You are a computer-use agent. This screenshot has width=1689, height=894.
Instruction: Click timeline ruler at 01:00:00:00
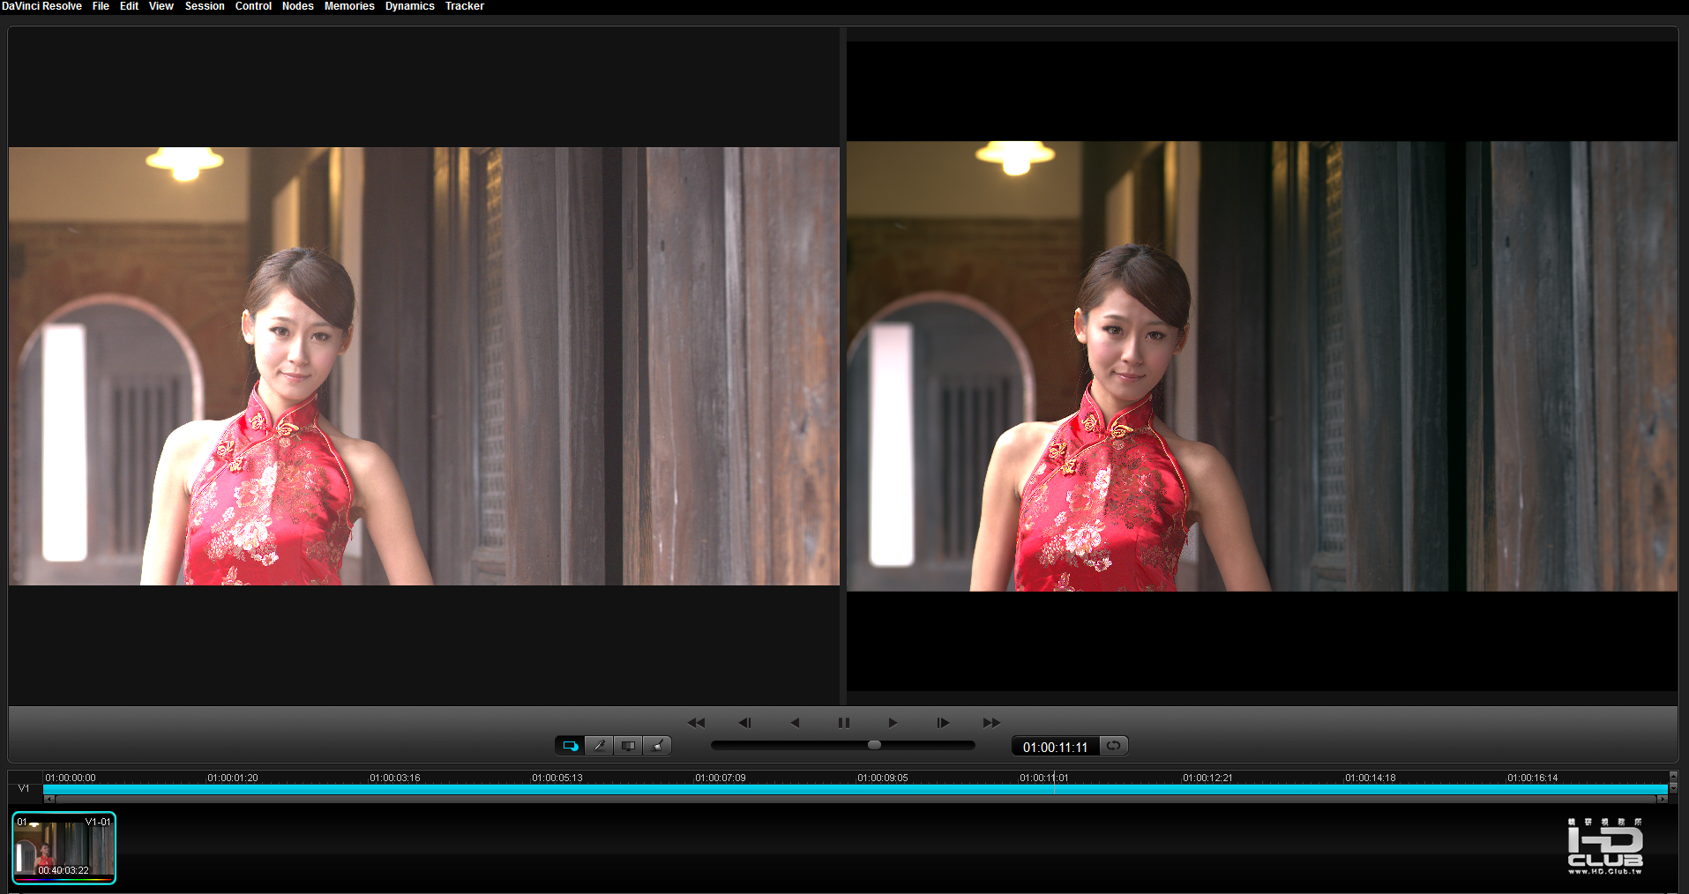71,778
